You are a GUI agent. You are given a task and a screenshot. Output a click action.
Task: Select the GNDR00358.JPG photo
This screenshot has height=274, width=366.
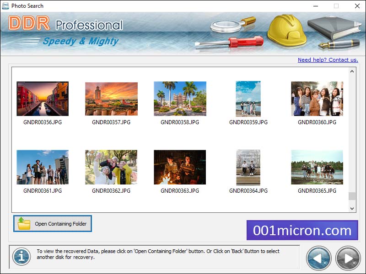[x=179, y=99]
